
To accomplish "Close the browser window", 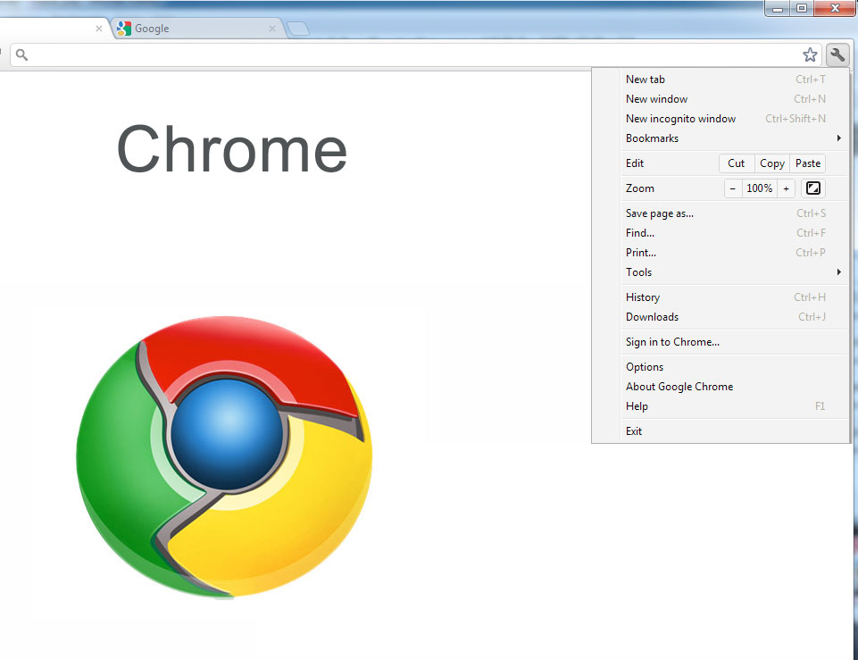I will (835, 8).
